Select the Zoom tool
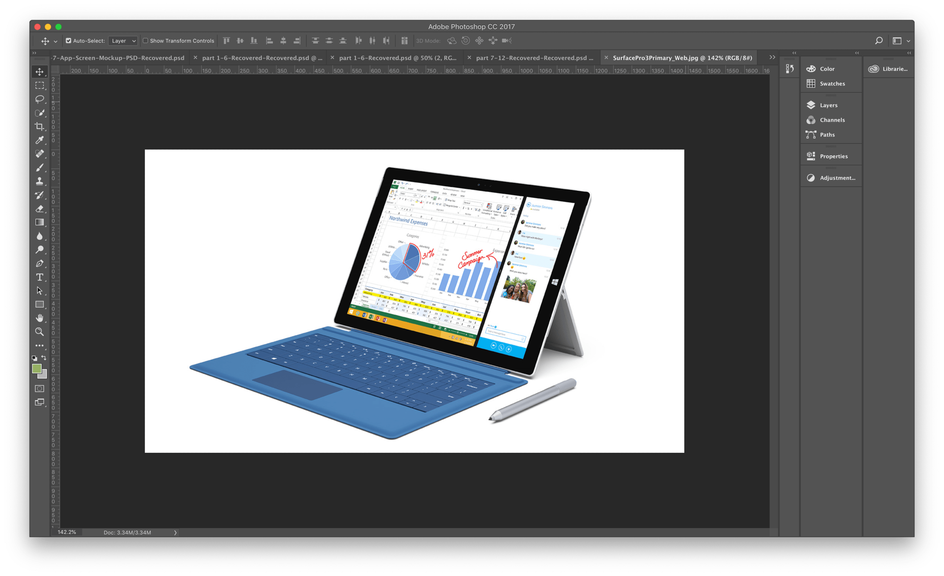The width and height of the screenshot is (944, 576). [40, 332]
